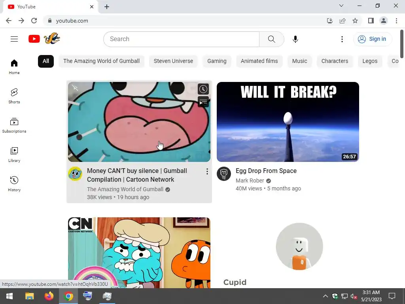Open Shorts from the sidebar

[x=14, y=96]
